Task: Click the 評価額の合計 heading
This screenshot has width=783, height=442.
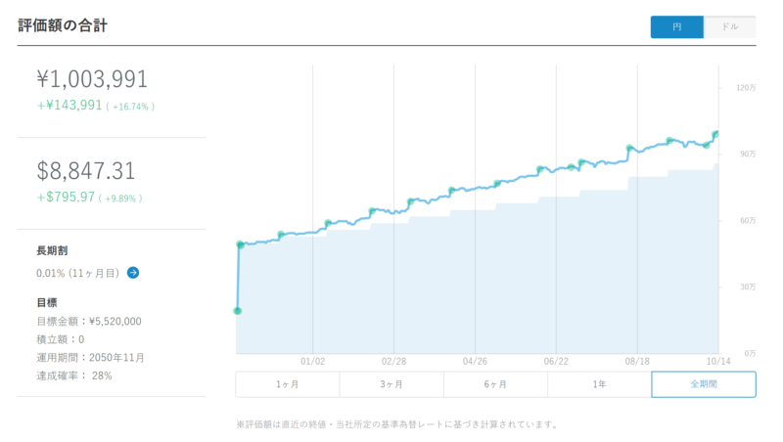Action: [63, 25]
